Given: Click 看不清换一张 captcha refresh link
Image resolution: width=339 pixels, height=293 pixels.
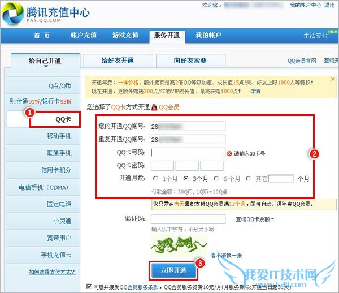Looking at the screenshot, I should click(226, 256).
